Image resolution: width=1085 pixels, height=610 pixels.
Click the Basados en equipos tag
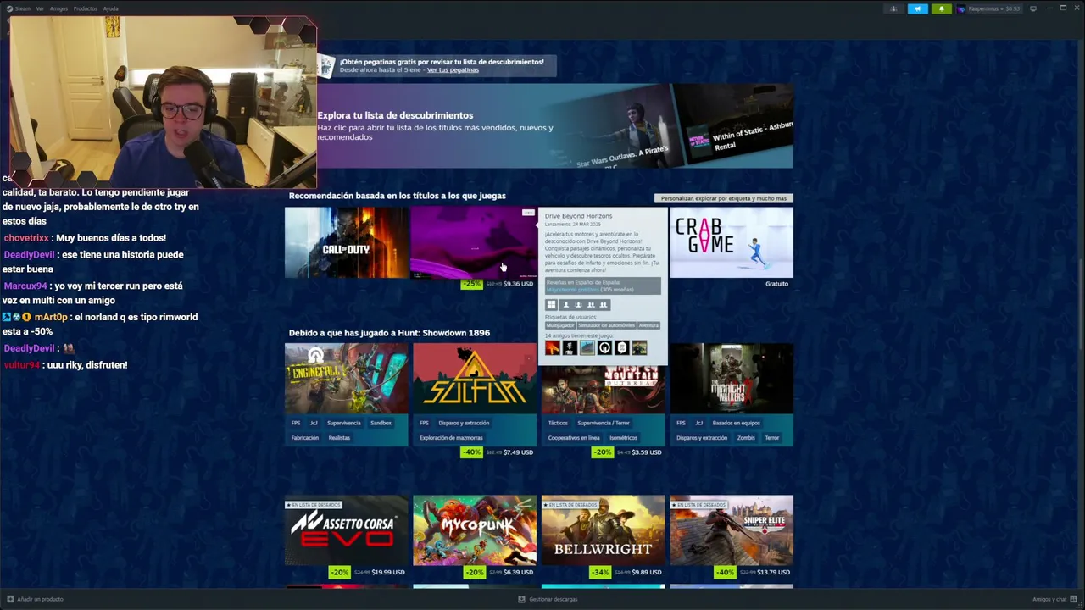pyautogui.click(x=737, y=423)
